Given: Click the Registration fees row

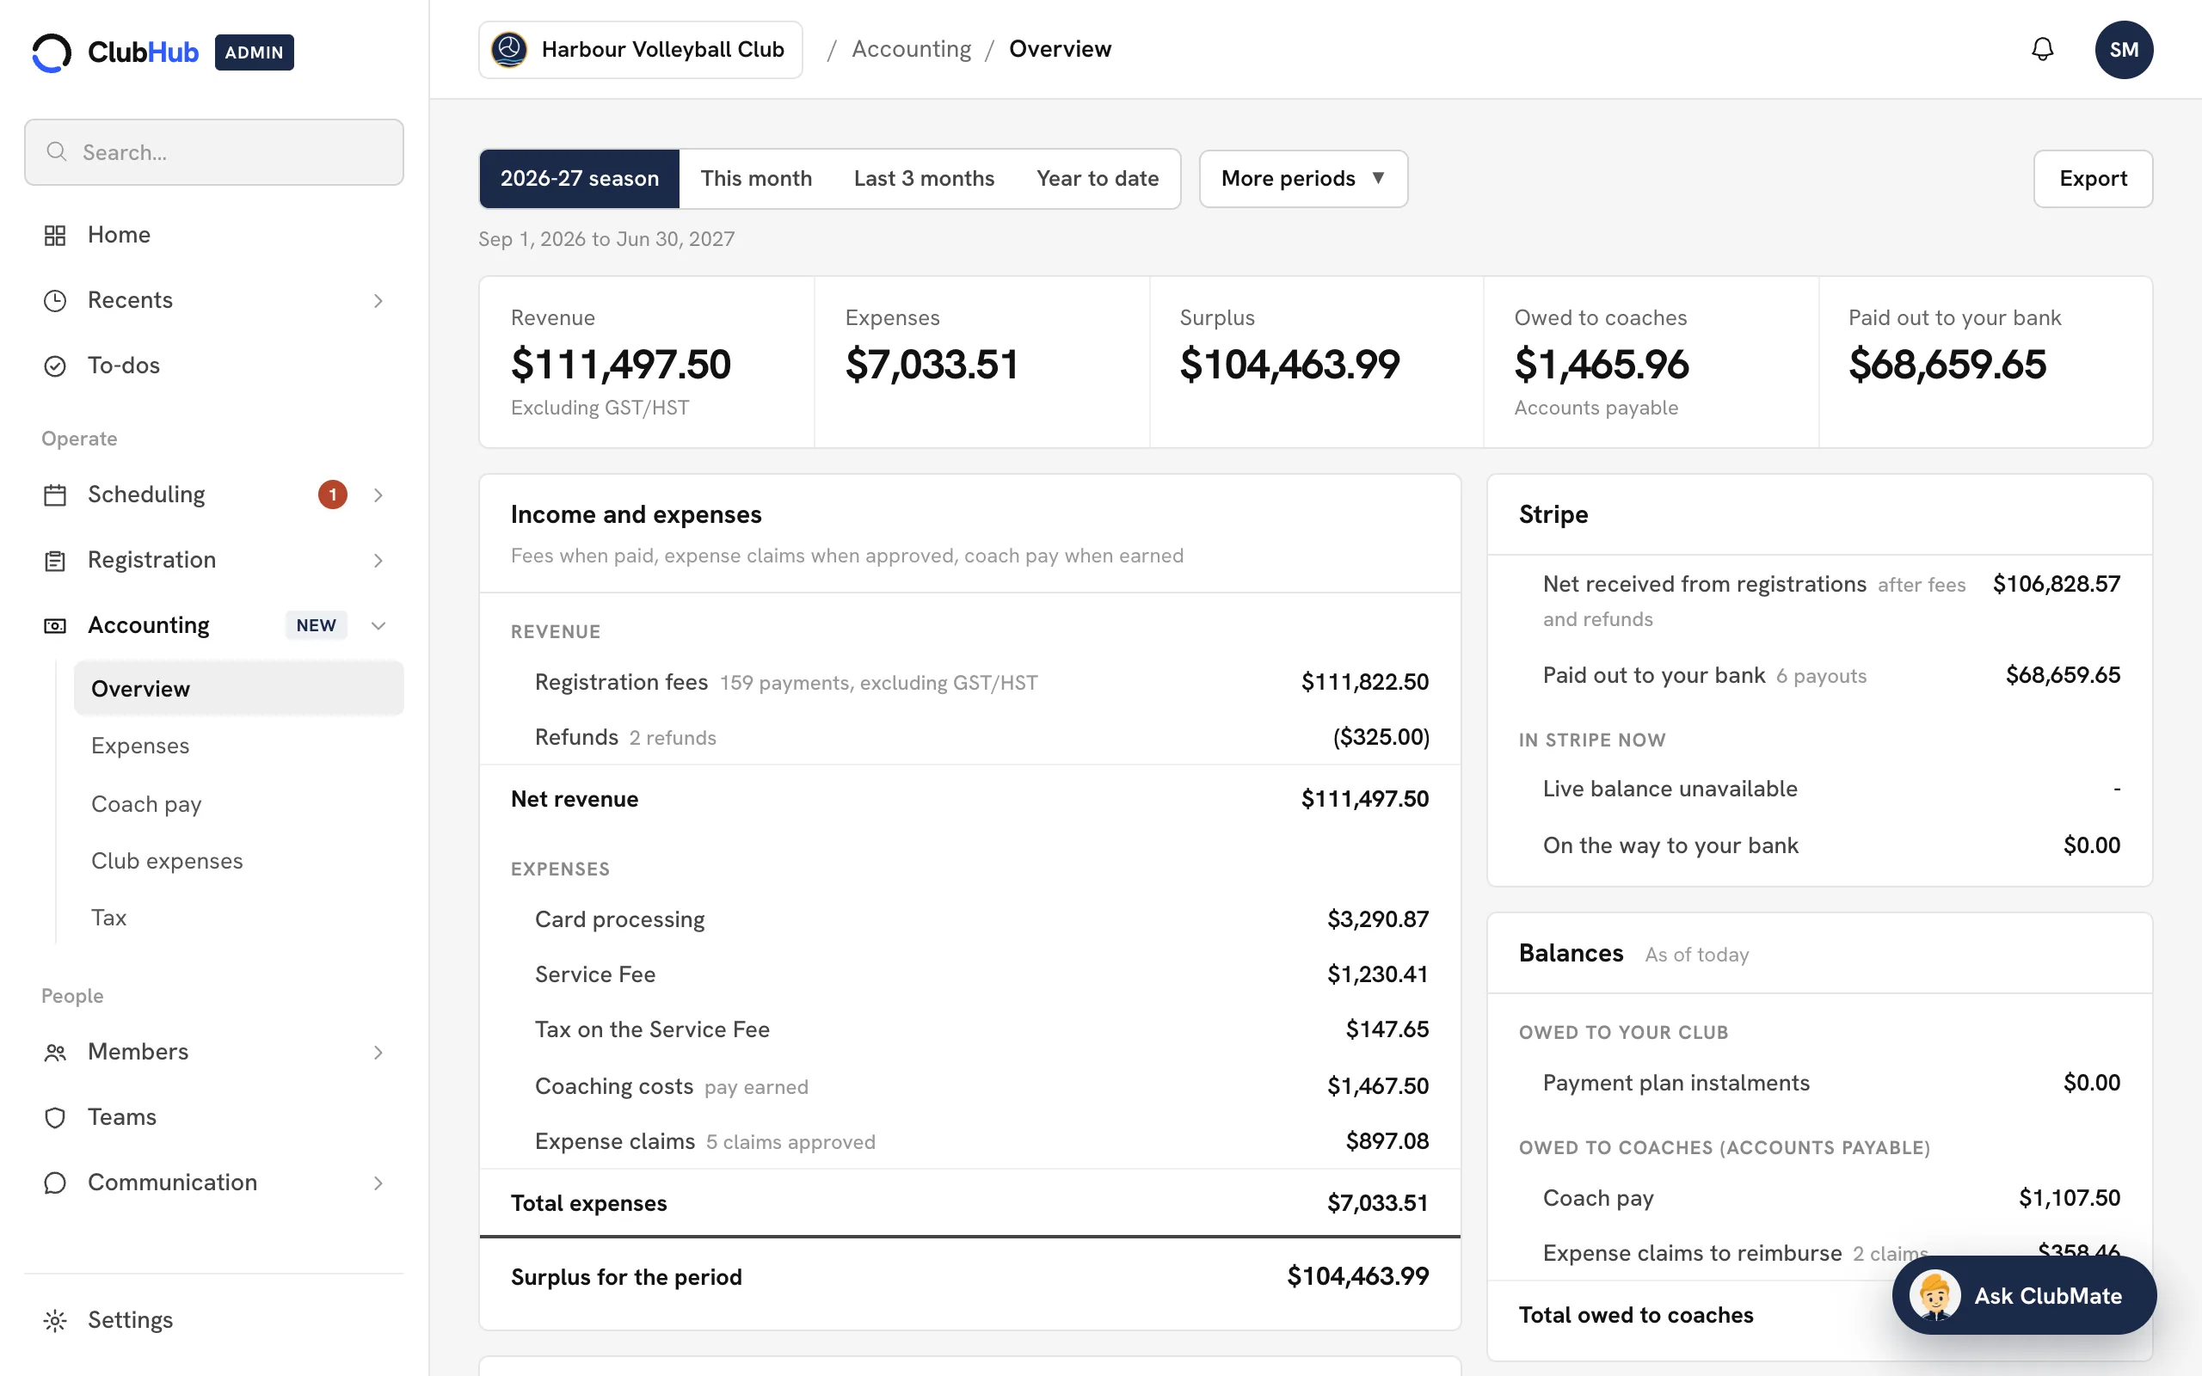Looking at the screenshot, I should coord(970,682).
